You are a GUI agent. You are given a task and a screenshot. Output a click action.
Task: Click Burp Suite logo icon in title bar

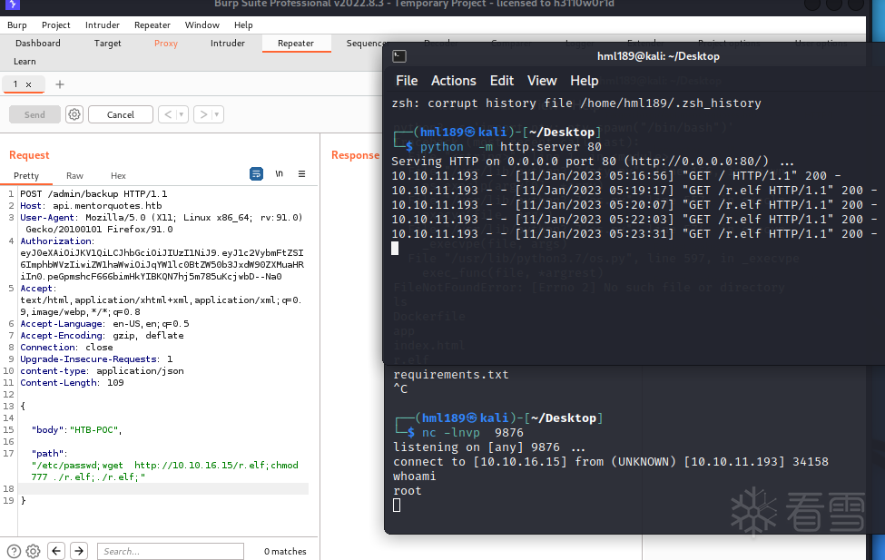click(x=12, y=4)
